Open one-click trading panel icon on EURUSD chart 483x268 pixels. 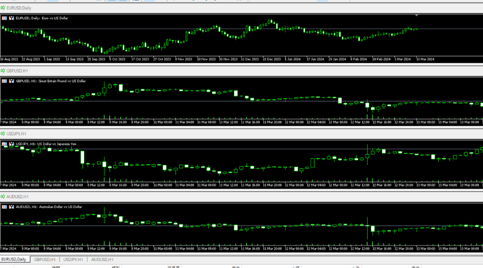point(4,18)
